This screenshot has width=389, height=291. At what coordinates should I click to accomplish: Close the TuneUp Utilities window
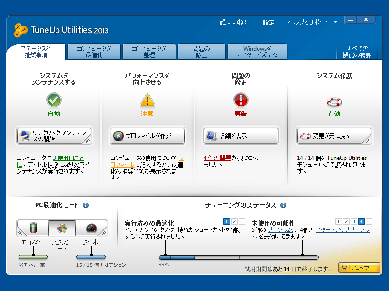point(366,20)
